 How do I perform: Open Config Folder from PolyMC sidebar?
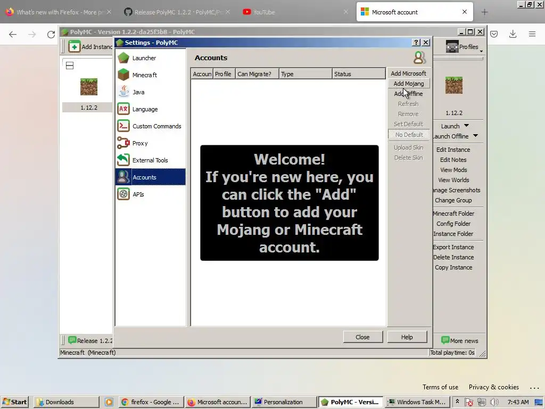453,224
